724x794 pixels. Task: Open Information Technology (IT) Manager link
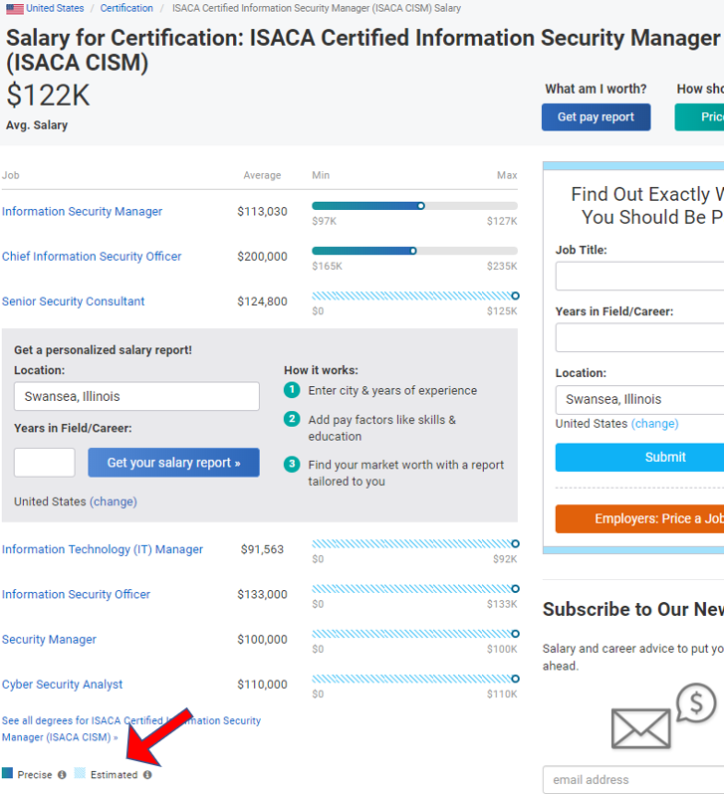click(x=103, y=549)
